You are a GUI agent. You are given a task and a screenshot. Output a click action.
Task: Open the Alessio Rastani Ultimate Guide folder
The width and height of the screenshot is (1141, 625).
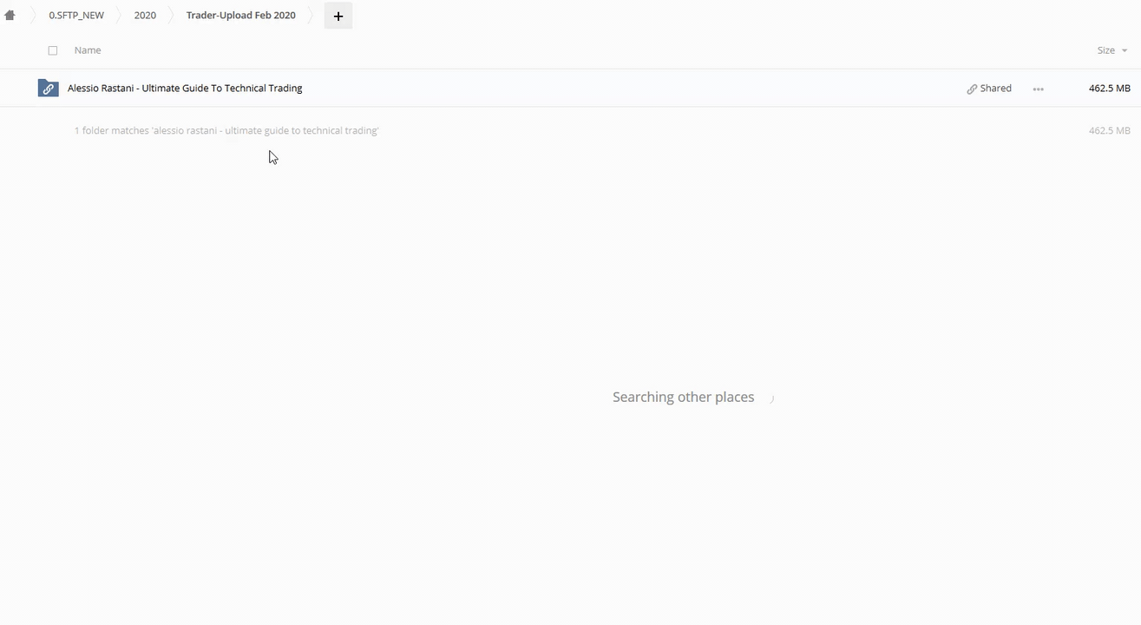185,89
